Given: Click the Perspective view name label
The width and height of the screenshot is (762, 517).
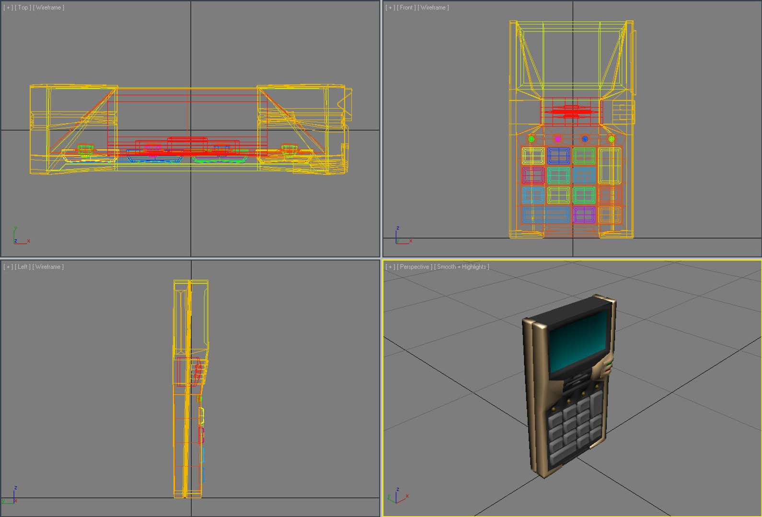Looking at the screenshot, I should pyautogui.click(x=415, y=267).
